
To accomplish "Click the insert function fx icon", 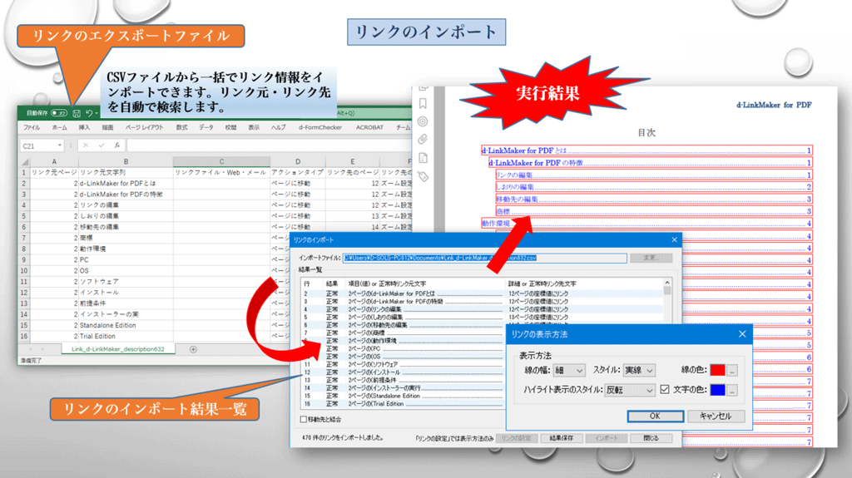I will [119, 145].
